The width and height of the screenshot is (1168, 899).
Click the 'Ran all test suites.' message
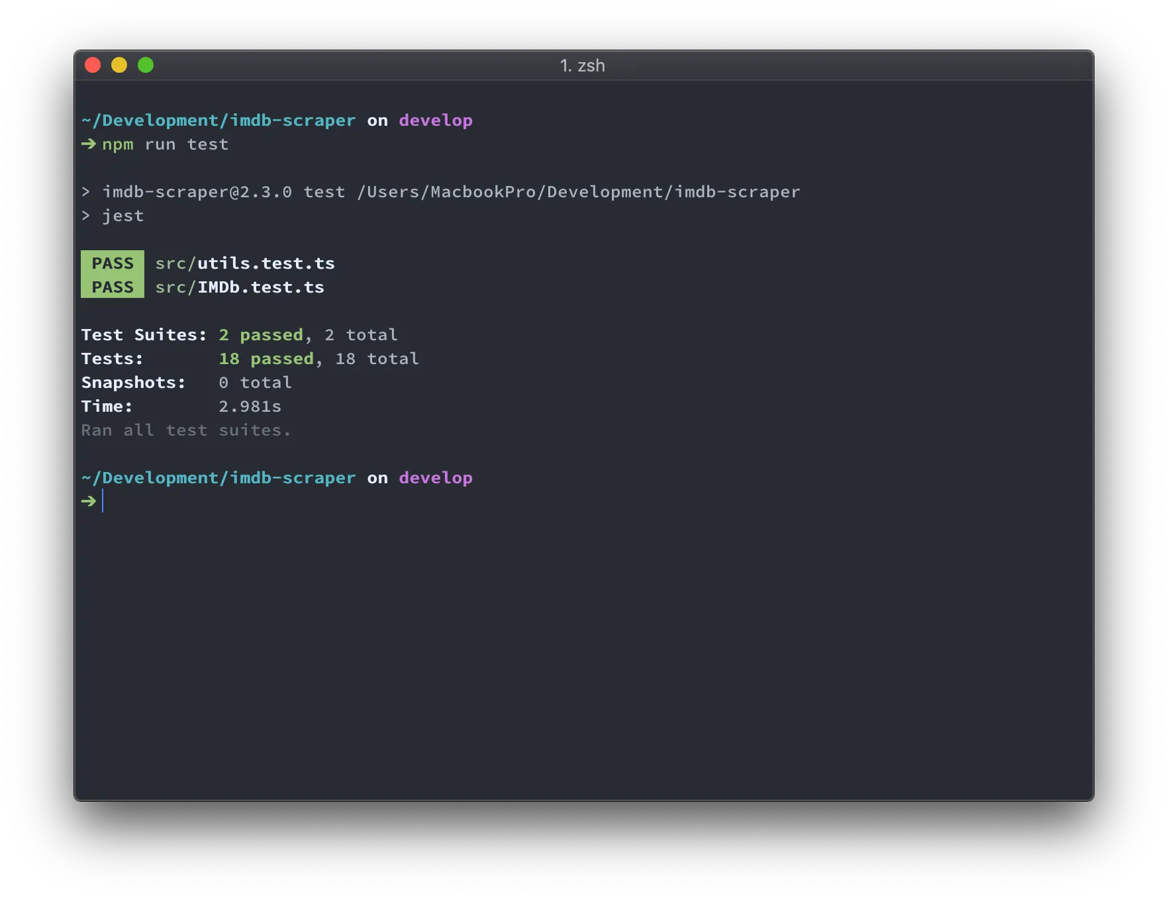pyautogui.click(x=186, y=430)
